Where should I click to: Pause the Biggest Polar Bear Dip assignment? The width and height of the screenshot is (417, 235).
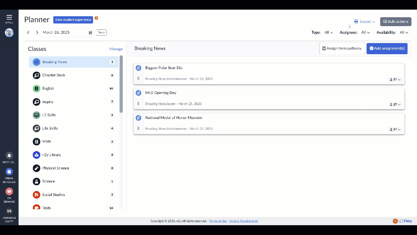[x=138, y=79]
